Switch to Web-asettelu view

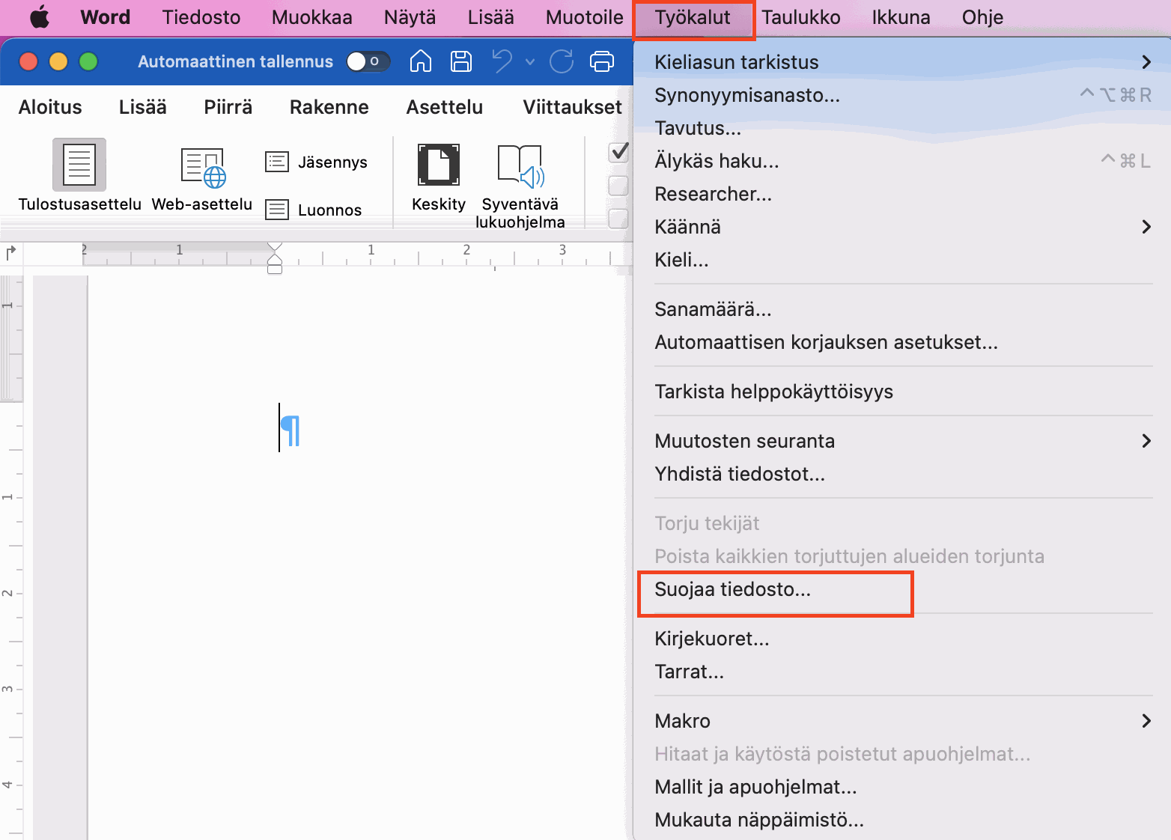[202, 178]
